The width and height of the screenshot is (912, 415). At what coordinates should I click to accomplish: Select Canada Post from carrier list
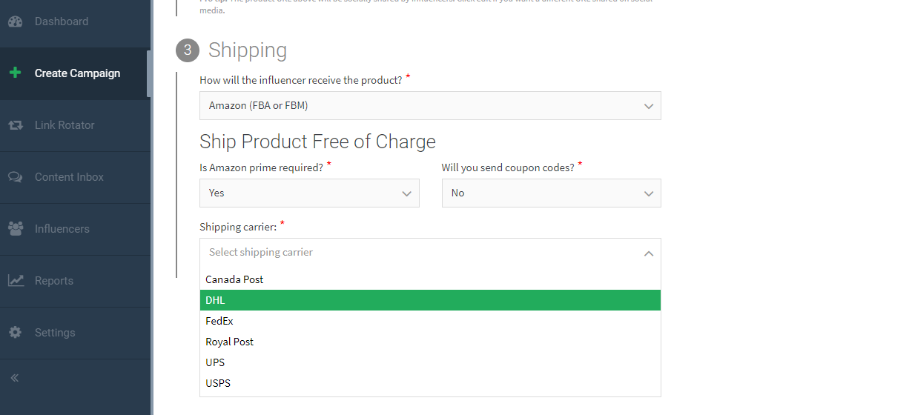pyautogui.click(x=234, y=279)
